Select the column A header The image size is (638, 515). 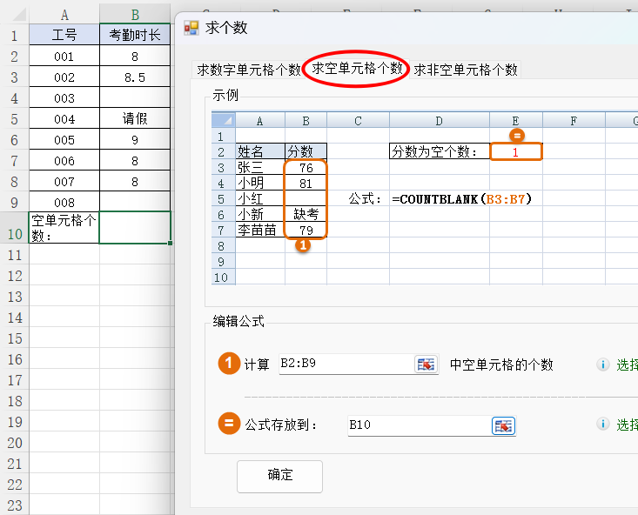[64, 15]
